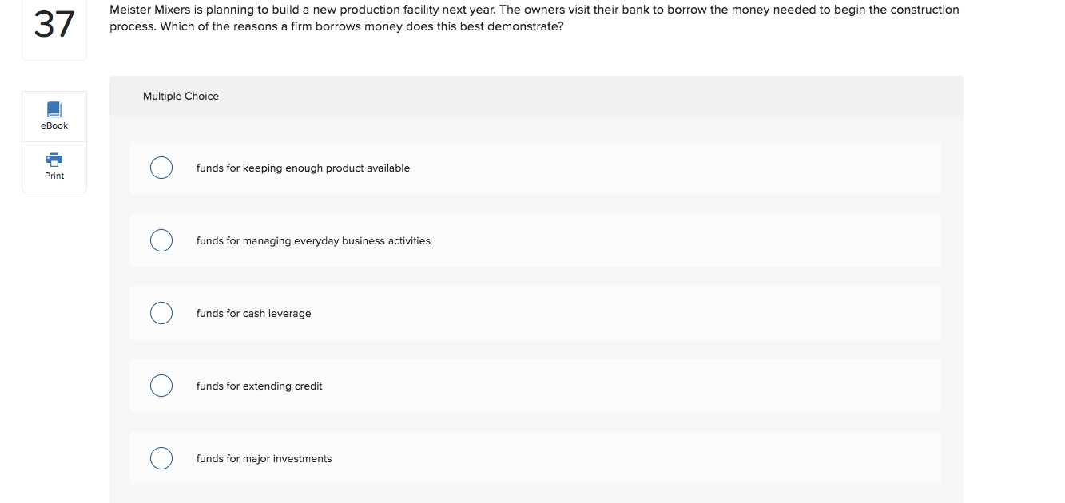Click the Print text label
Viewport: 1065px width, 503px height.
pyautogui.click(x=54, y=175)
